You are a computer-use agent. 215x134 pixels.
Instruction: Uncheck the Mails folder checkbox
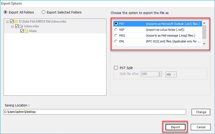click(x=22, y=31)
